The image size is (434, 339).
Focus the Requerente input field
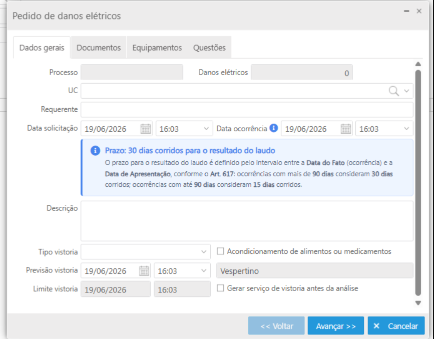tap(247, 109)
